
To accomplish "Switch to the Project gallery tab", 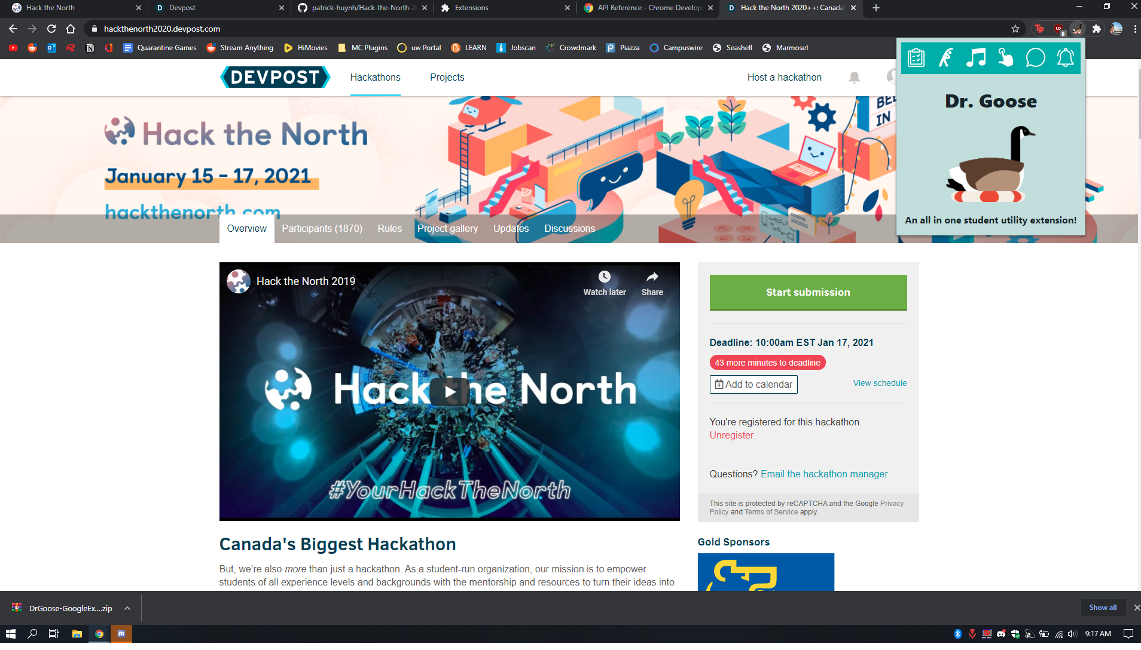I will point(448,229).
